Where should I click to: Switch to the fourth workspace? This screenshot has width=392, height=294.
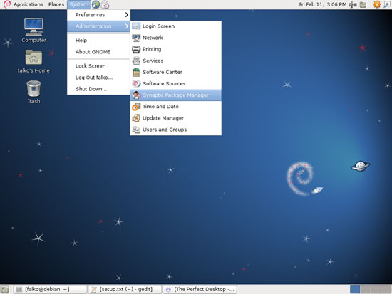point(386,290)
